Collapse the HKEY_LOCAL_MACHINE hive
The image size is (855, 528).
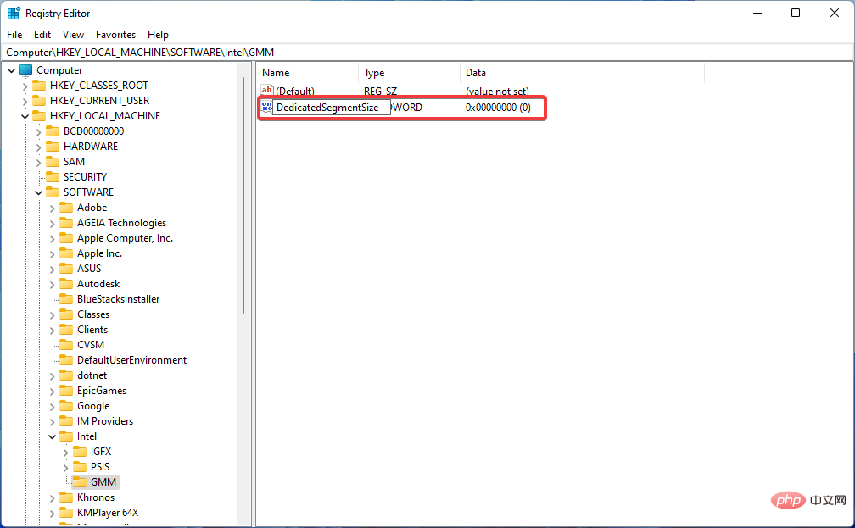click(25, 116)
